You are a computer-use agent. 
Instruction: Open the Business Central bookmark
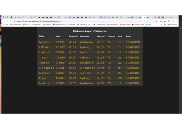(x=138, y=25)
